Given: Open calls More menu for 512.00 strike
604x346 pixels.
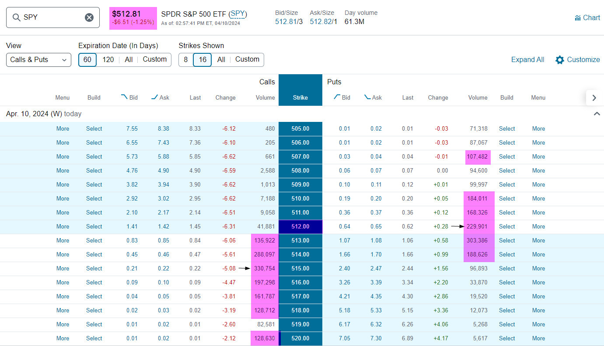Looking at the screenshot, I should [x=63, y=227].
